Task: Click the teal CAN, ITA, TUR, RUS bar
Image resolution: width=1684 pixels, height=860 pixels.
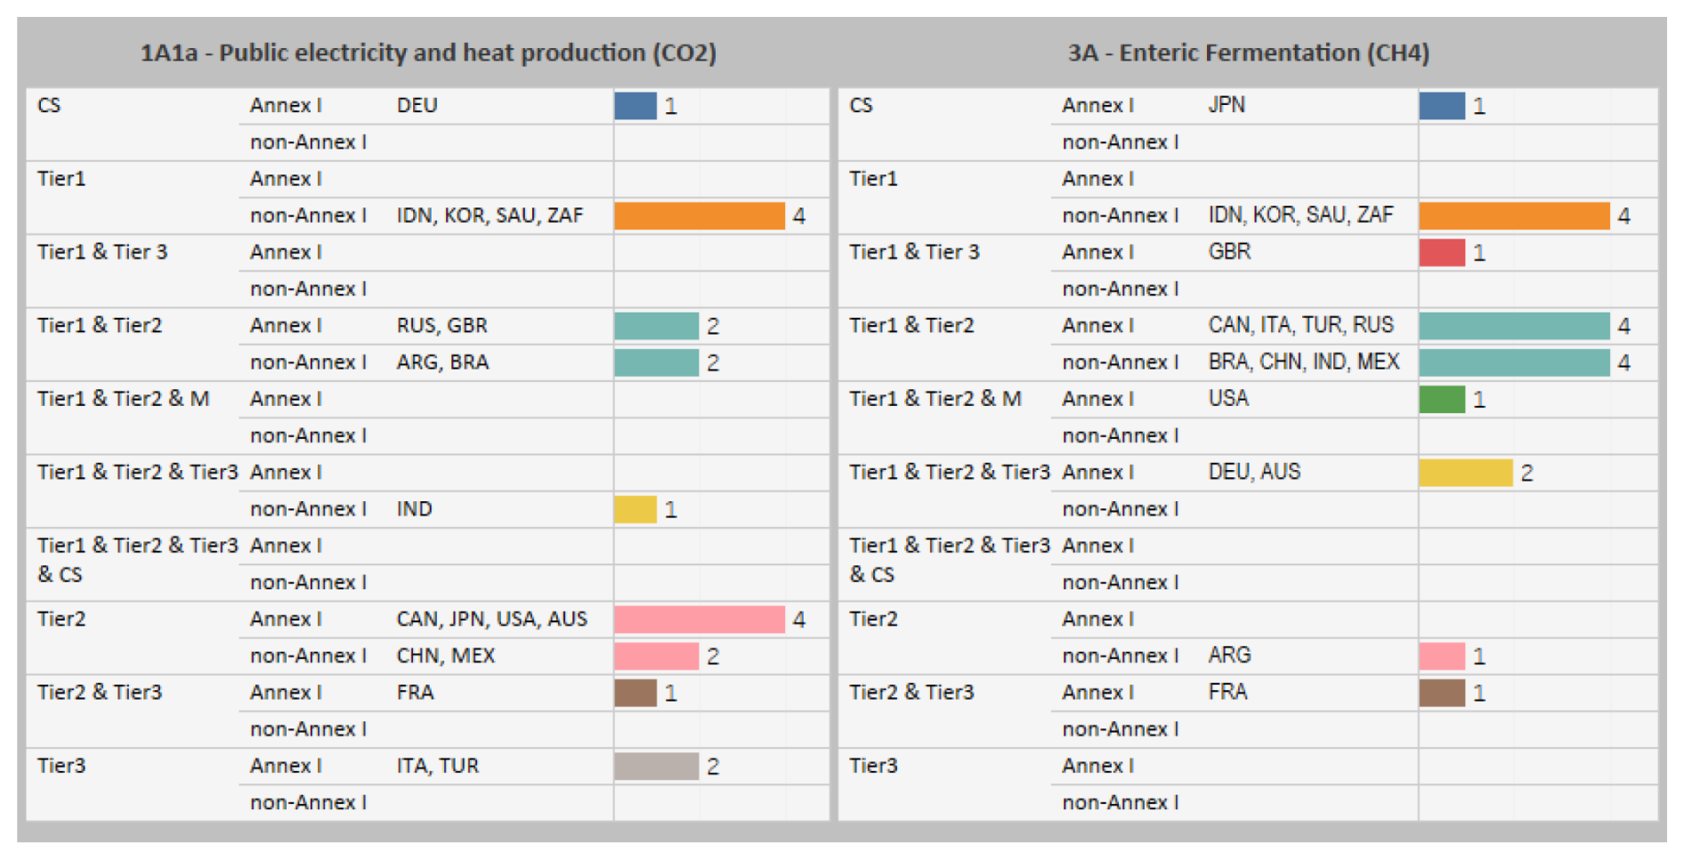Action: [x=1513, y=326]
